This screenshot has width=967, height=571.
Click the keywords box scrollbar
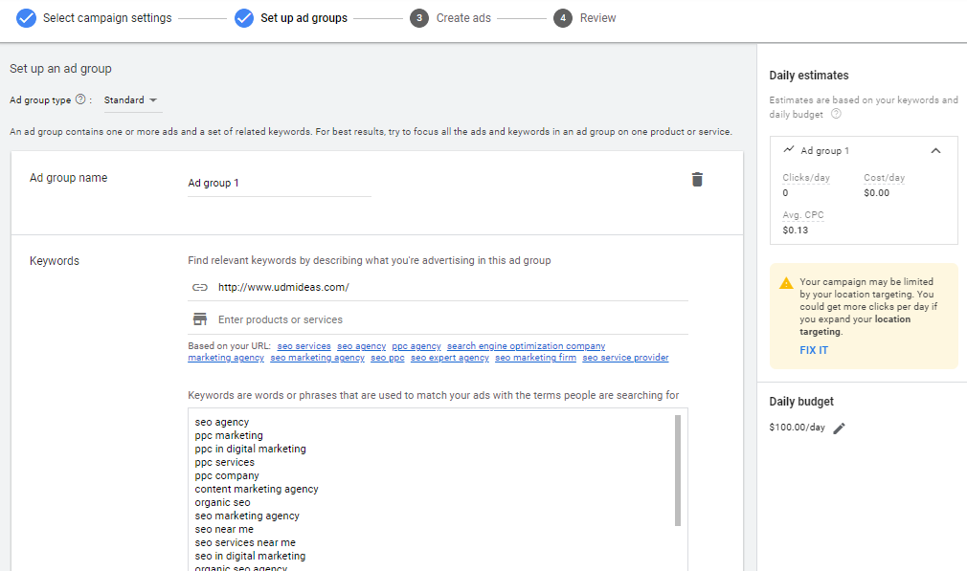[678, 470]
